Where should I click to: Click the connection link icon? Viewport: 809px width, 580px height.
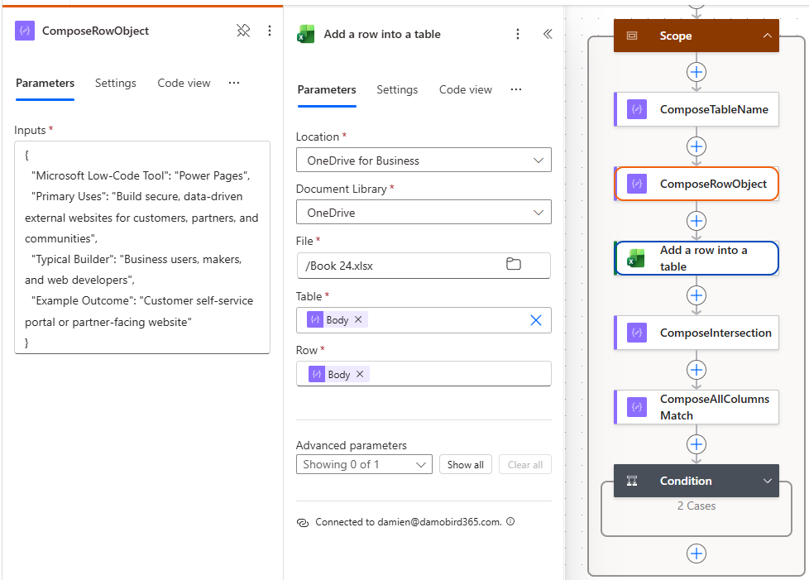pyautogui.click(x=303, y=523)
